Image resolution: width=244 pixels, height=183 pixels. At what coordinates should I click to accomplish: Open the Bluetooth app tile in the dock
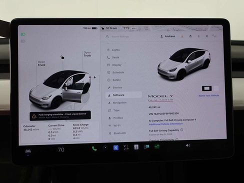pos(116,148)
